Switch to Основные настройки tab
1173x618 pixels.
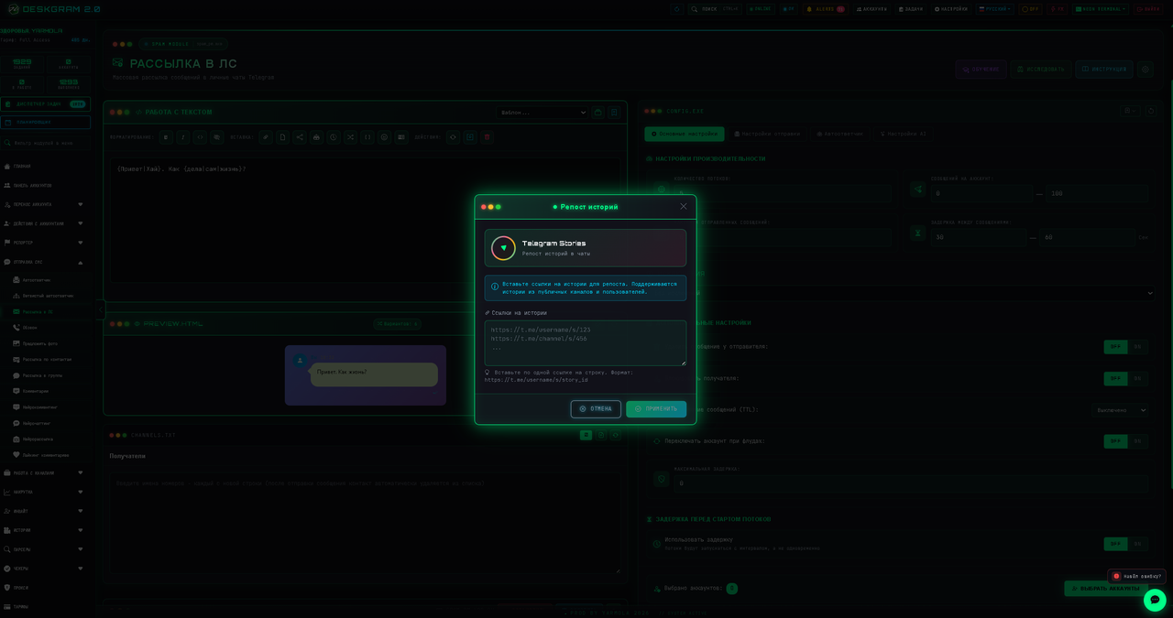[x=685, y=134]
